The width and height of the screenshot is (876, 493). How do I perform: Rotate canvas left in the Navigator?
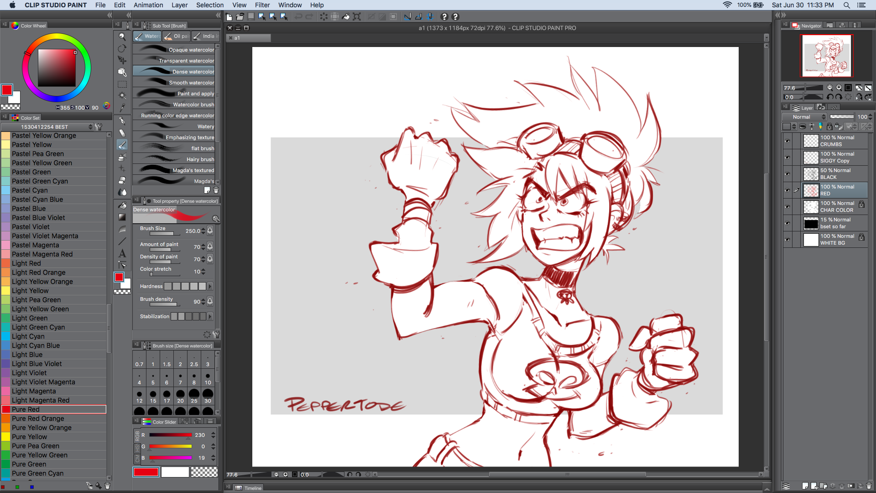830,97
